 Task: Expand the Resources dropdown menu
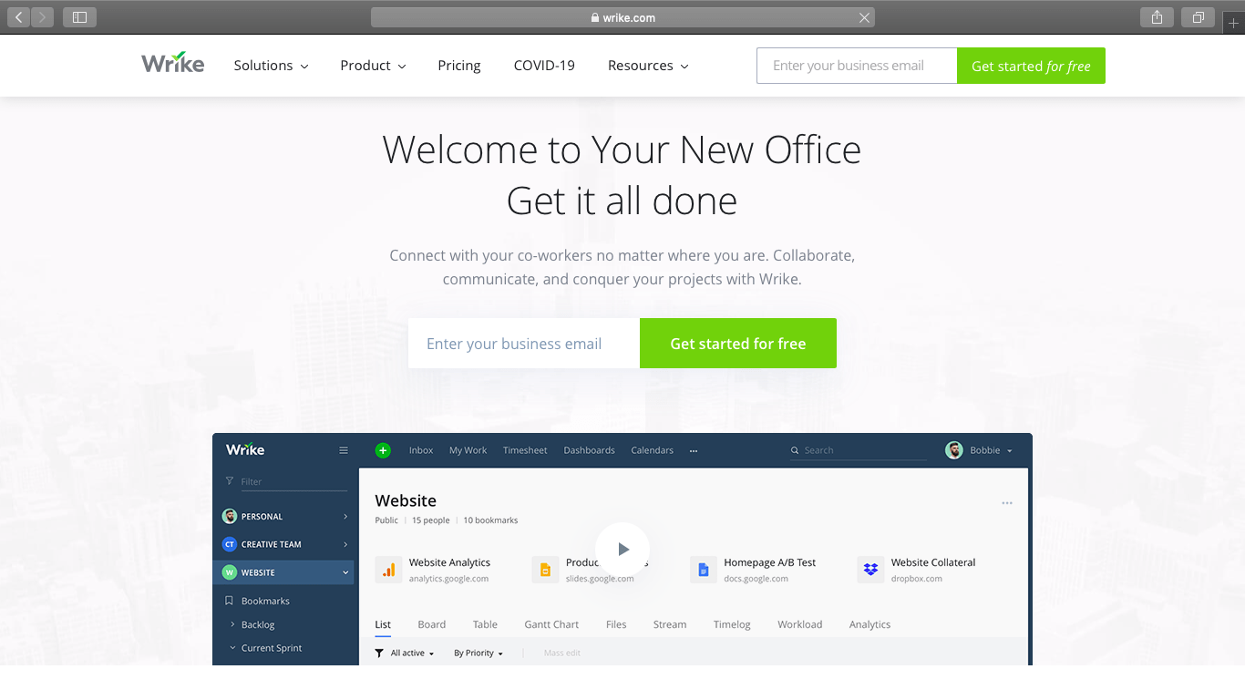coord(648,66)
